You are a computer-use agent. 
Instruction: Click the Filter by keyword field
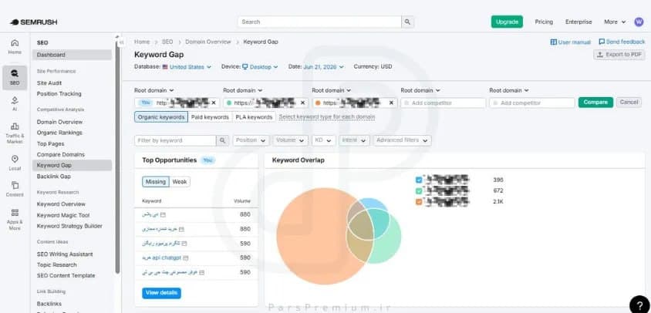click(x=175, y=140)
